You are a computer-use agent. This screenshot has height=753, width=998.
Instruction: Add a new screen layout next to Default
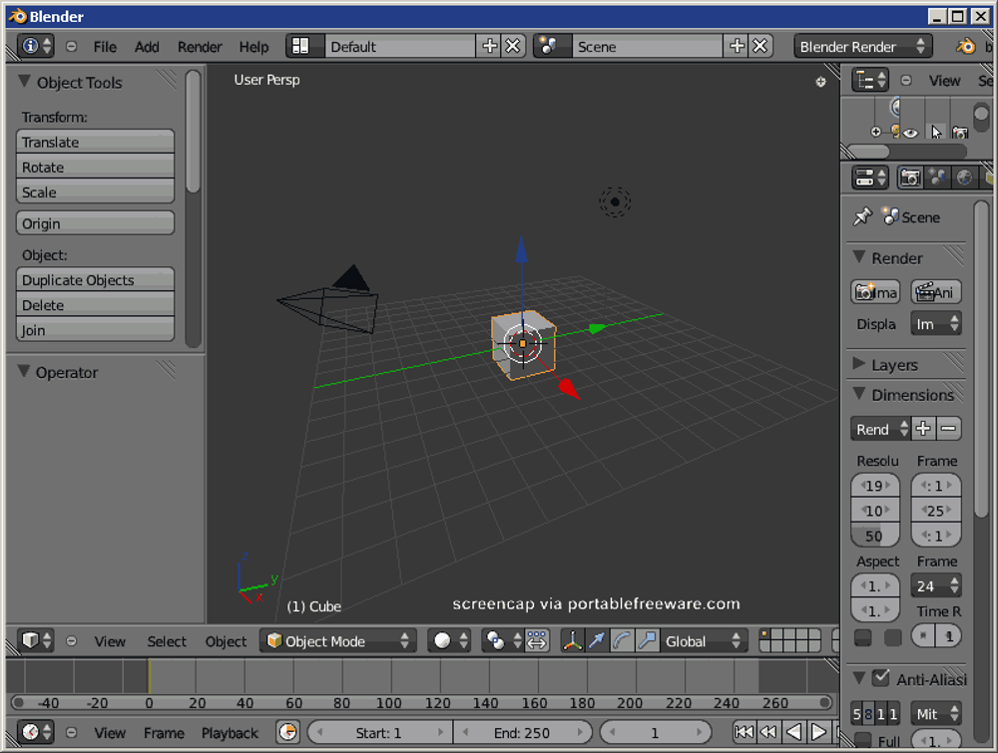[x=489, y=46]
